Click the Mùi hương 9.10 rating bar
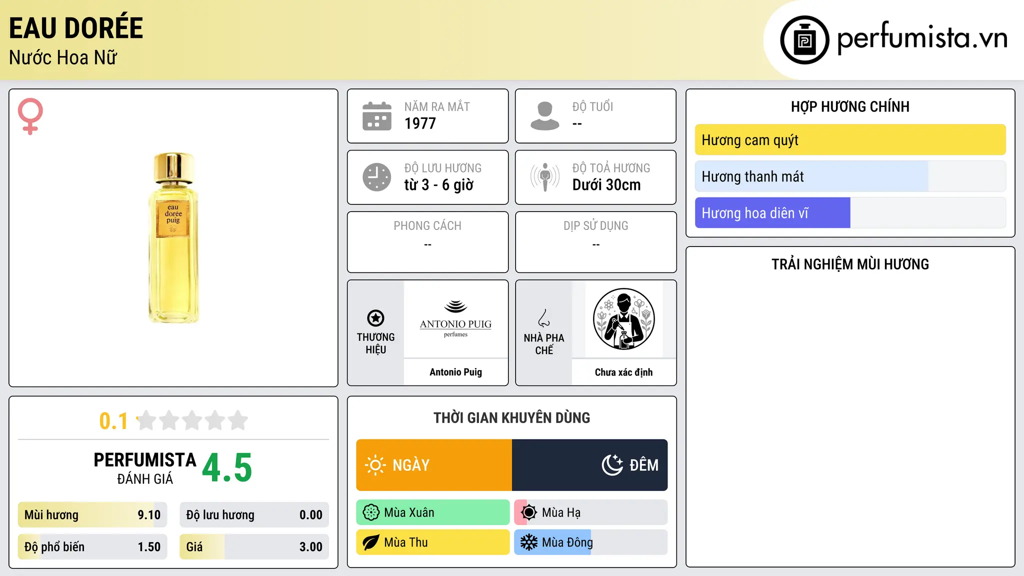The width and height of the screenshot is (1024, 576). [x=92, y=515]
